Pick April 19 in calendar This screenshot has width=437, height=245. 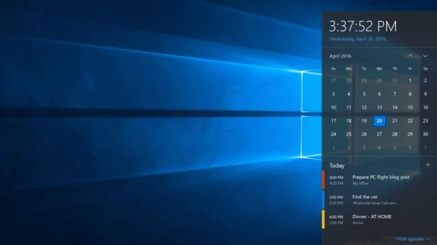364,121
